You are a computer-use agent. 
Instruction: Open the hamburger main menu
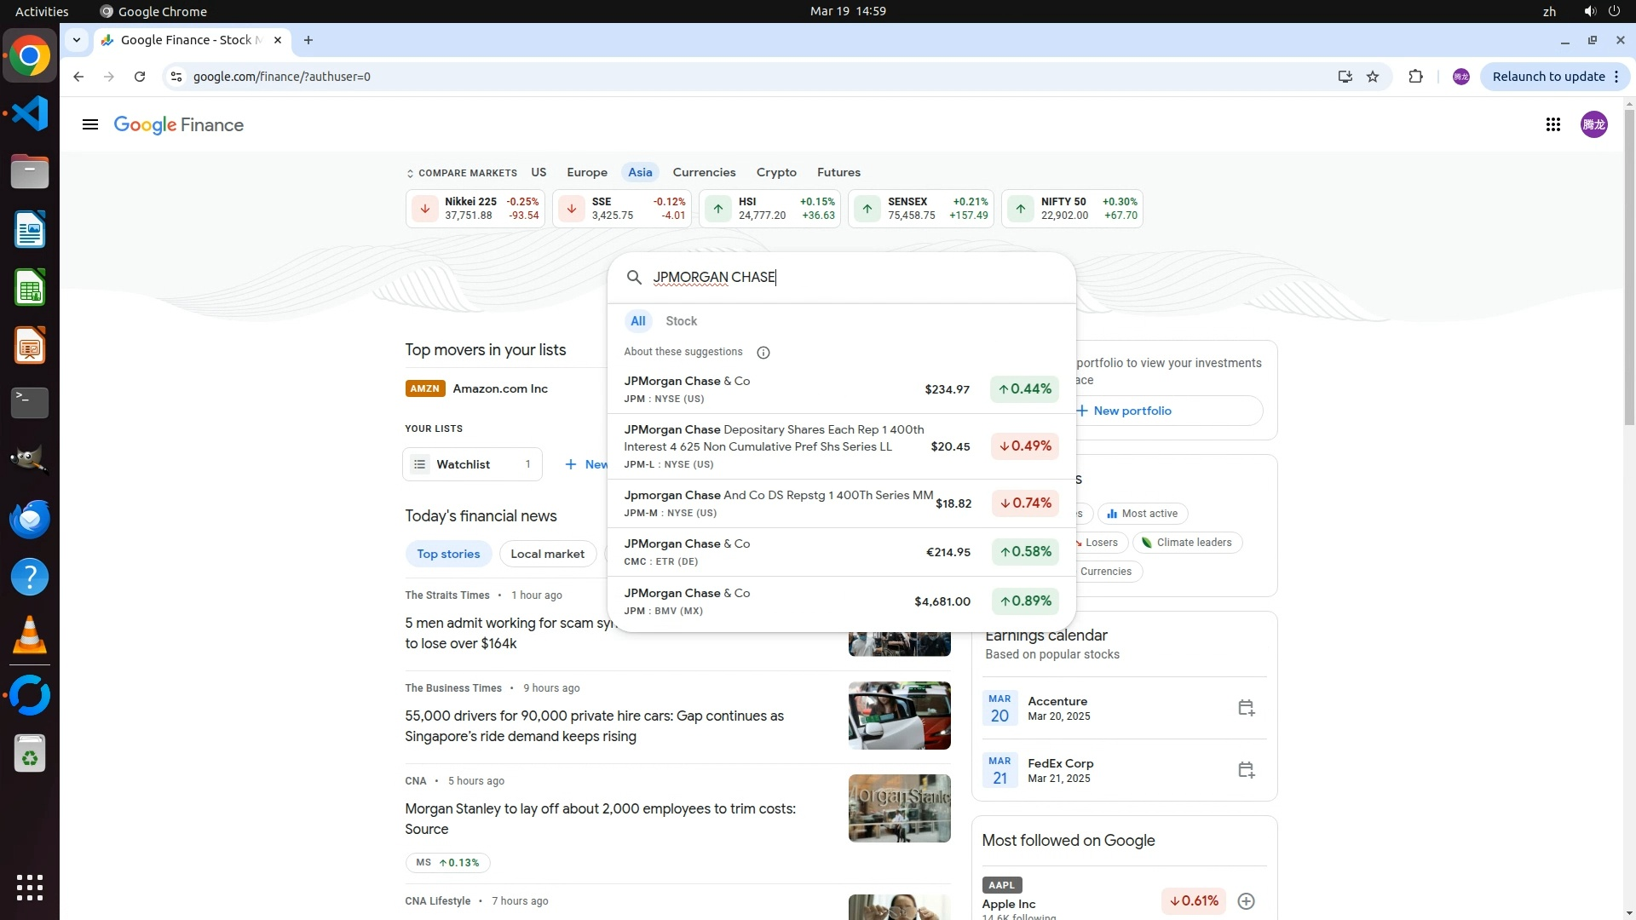[89, 125]
